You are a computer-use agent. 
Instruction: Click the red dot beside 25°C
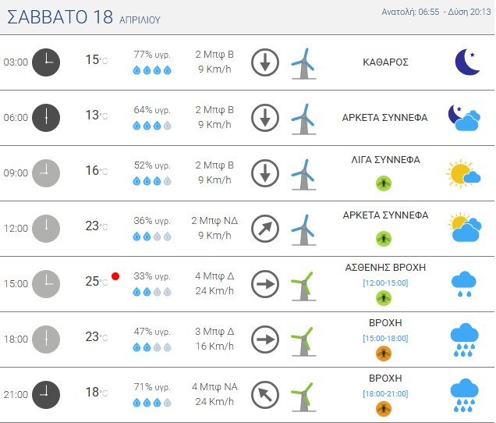point(115,276)
